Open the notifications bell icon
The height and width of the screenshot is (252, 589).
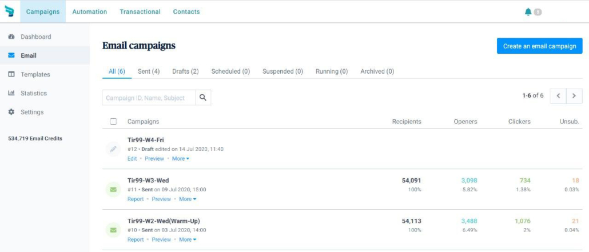[528, 12]
